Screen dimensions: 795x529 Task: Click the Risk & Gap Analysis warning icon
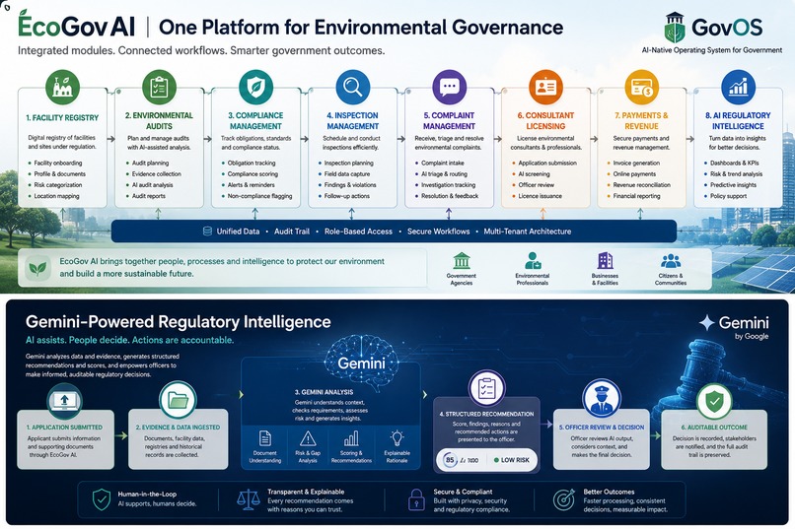pos(308,438)
